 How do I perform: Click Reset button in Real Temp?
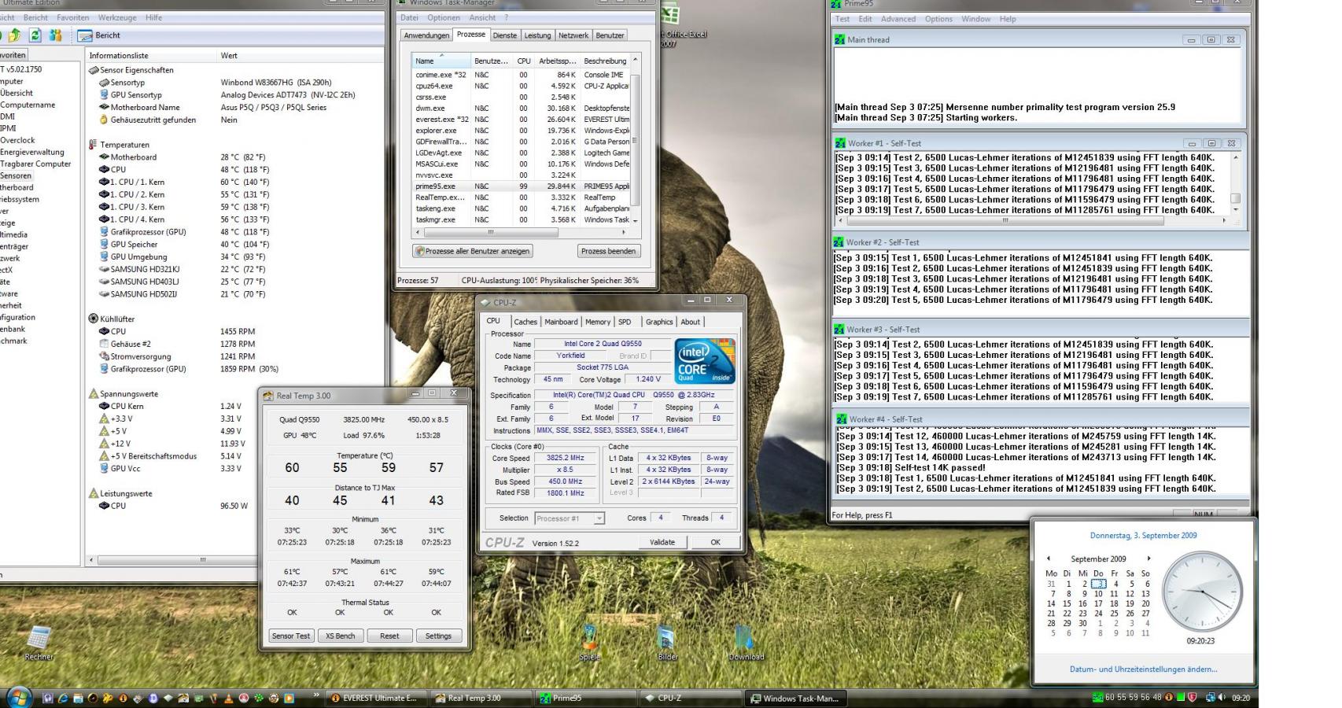389,636
